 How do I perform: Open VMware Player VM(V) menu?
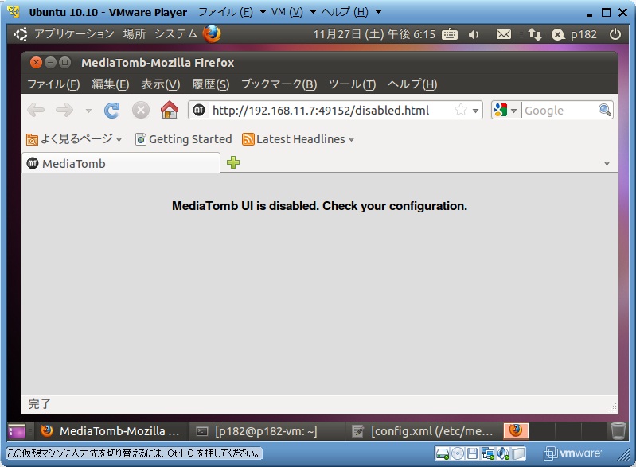click(294, 12)
